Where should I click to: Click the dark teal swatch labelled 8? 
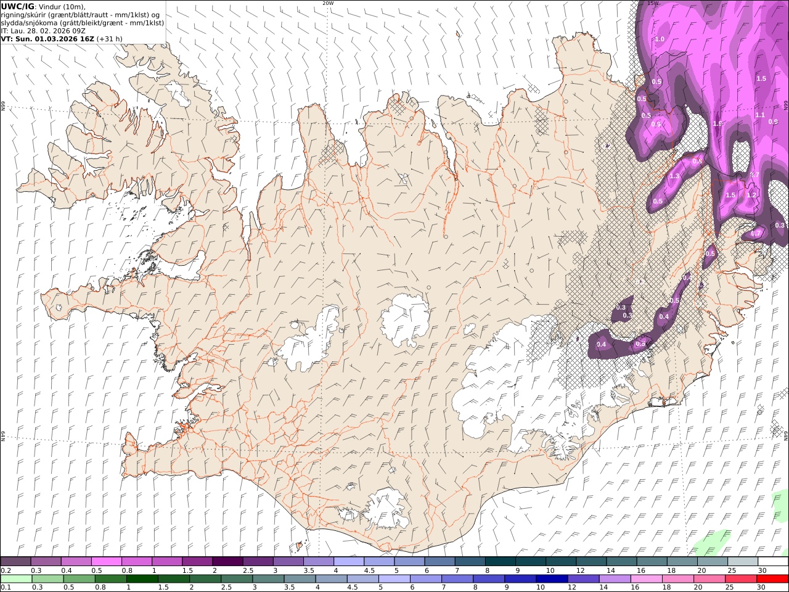(501, 562)
